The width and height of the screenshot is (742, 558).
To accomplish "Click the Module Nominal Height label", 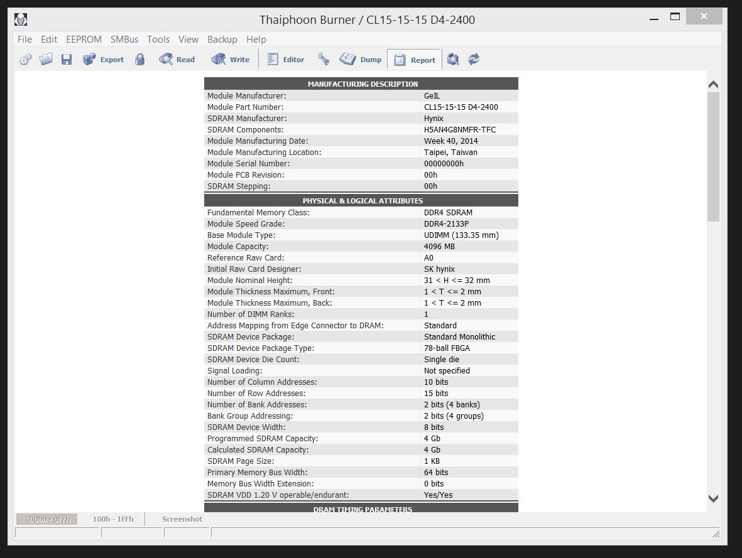I will tap(250, 281).
